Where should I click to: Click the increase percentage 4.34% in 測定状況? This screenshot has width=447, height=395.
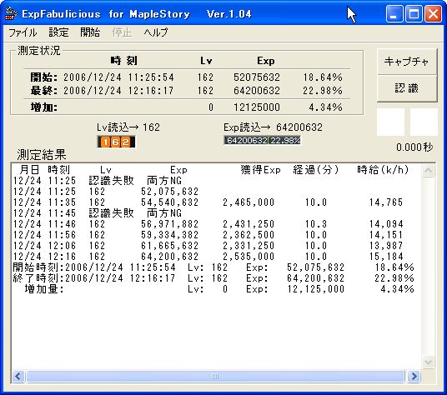(325, 107)
